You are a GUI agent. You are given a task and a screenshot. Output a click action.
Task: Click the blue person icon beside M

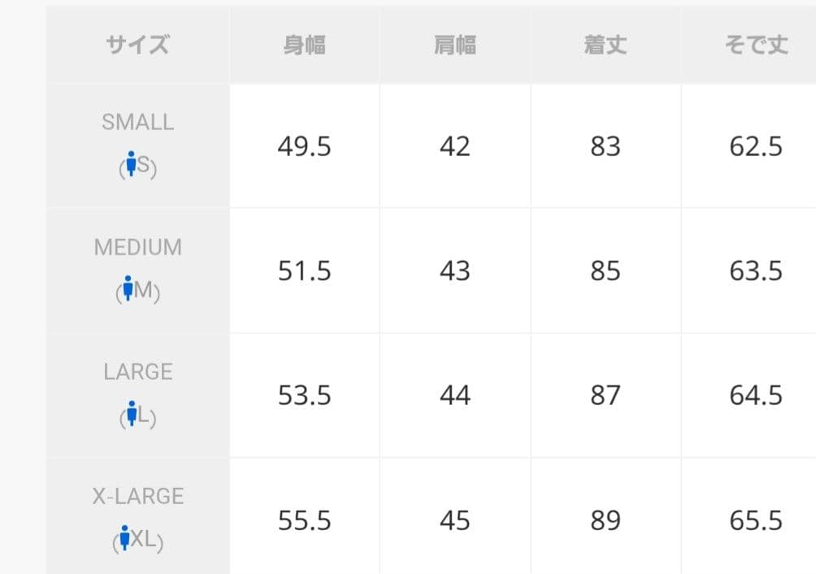(127, 290)
